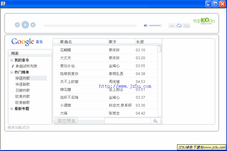This screenshot has height=151, width=227.
Task: Select the song 大丈夫
Action: tap(66, 58)
